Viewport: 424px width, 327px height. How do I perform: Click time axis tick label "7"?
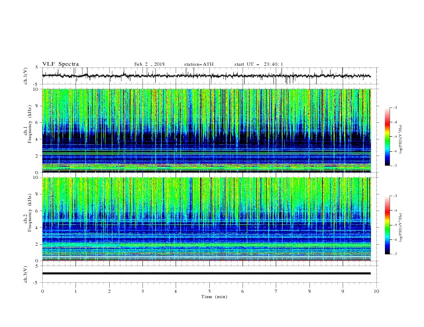click(276, 291)
